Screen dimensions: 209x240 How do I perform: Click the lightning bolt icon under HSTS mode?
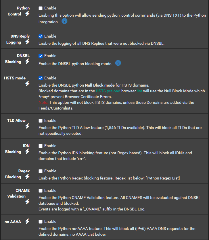(27, 84)
